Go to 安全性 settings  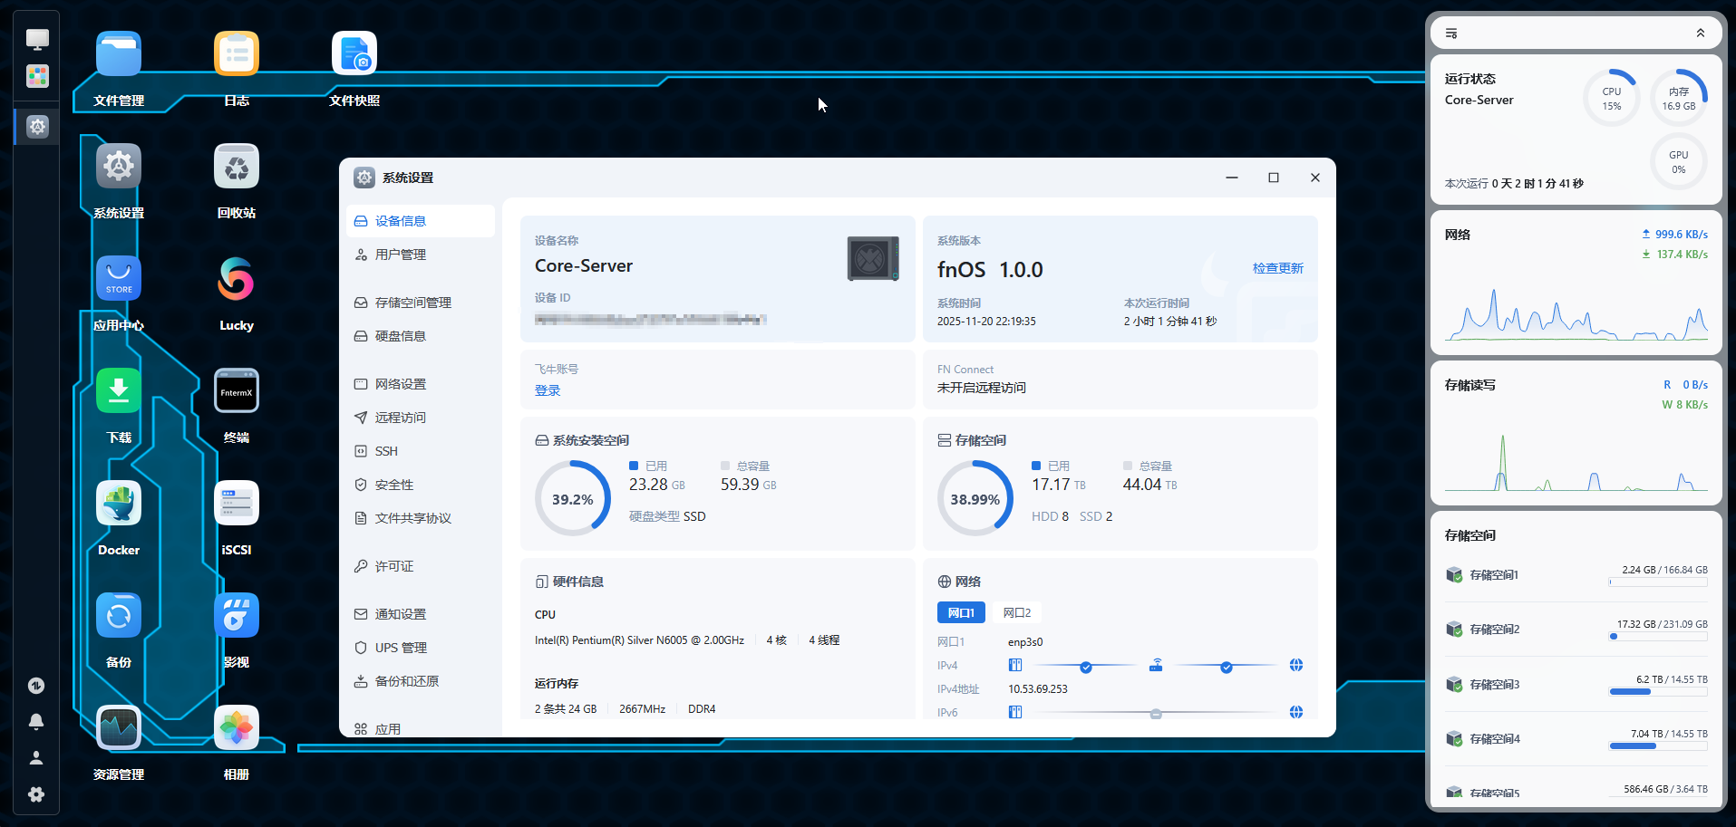[421, 485]
